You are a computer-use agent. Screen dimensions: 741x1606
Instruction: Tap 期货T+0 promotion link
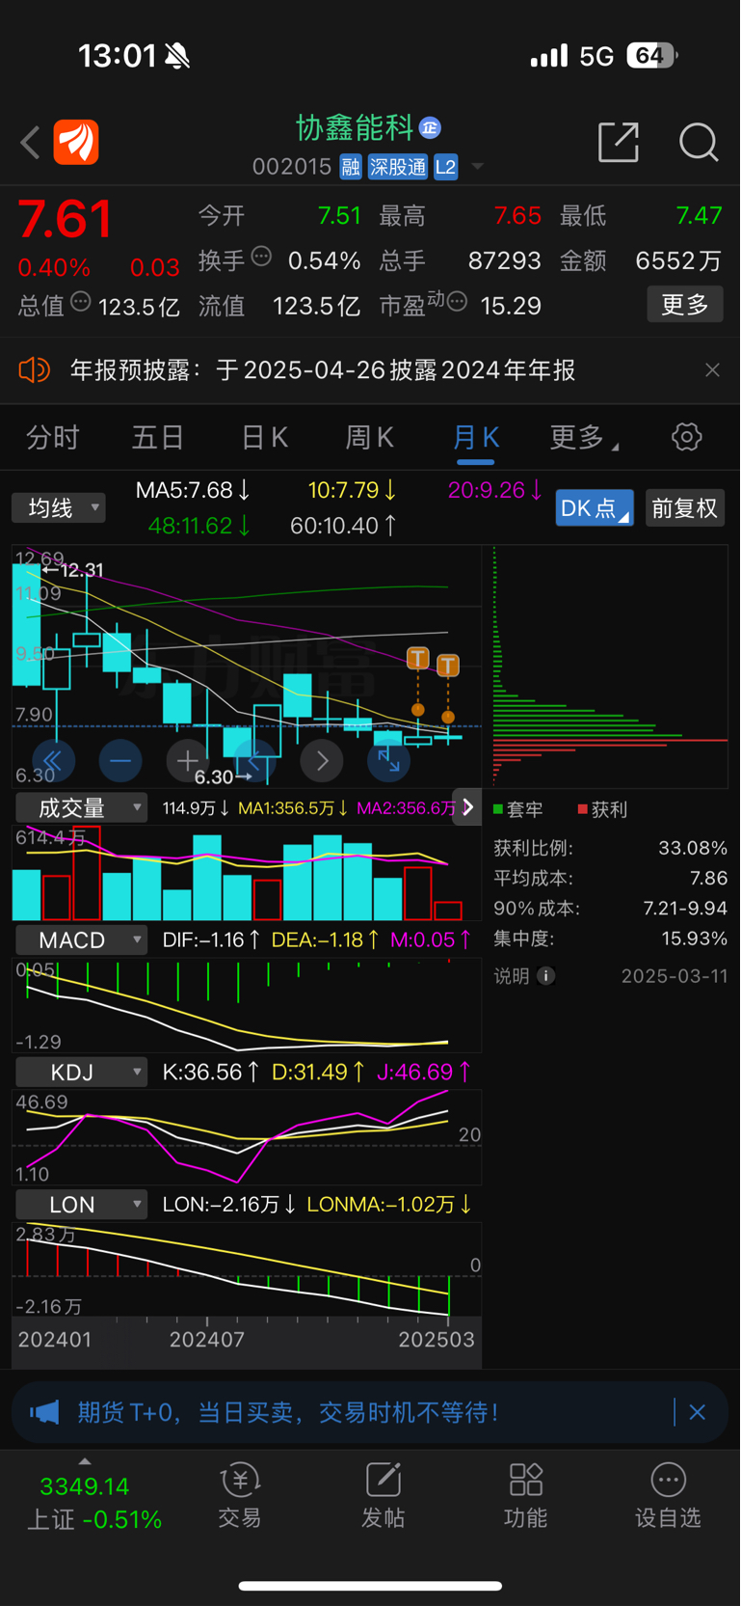[288, 1413]
